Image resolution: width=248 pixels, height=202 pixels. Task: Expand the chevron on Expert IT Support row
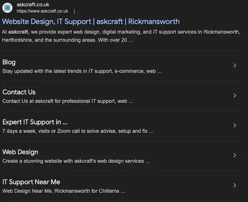tap(235, 125)
